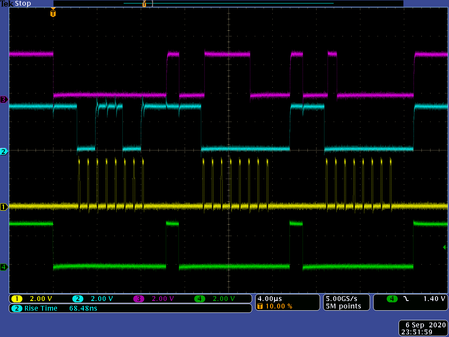
Task: Click the Tek logo in the corner
Action: tap(7, 4)
